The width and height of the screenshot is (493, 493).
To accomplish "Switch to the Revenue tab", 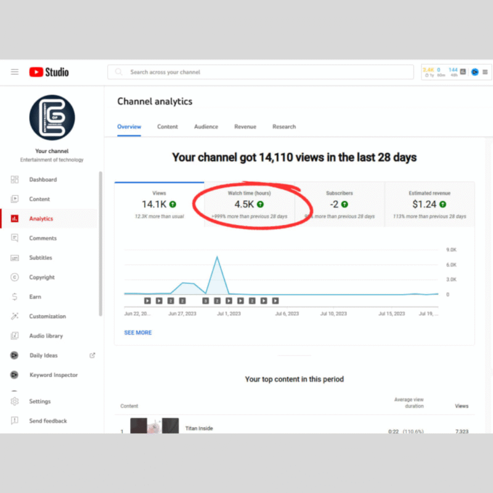I will point(245,126).
